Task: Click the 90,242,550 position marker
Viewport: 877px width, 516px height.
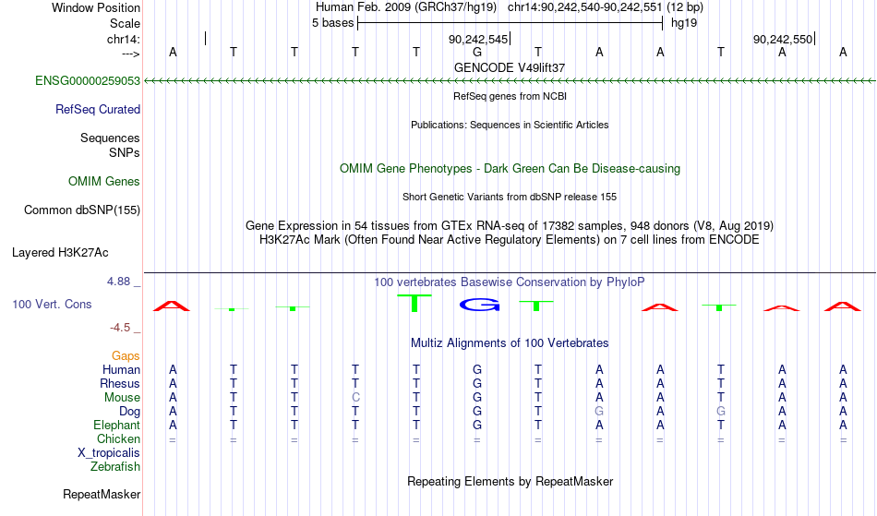Action: click(x=784, y=39)
